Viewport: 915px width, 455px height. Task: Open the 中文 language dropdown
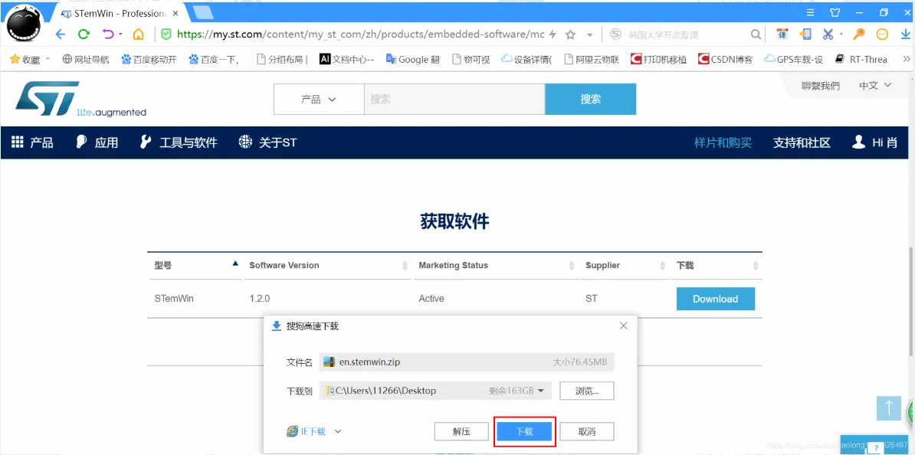pos(875,86)
